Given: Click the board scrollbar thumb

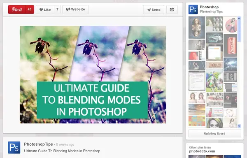Looking at the screenshot, I should (239, 31).
